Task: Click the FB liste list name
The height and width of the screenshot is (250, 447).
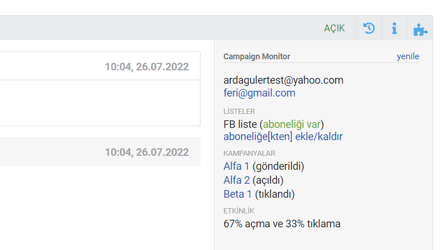Action: (x=240, y=124)
